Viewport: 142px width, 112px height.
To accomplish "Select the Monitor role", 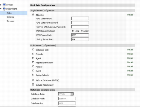I will click(x=33, y=66).
